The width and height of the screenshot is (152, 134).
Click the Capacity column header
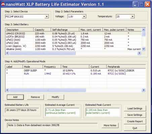42,30
